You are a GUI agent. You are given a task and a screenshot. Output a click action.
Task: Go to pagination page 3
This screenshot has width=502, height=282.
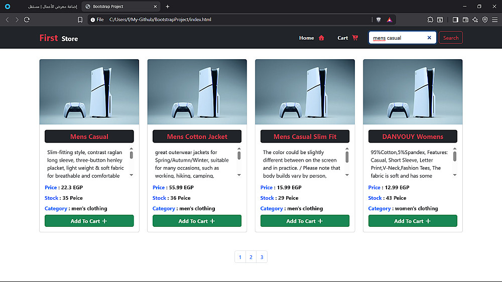[262, 257]
